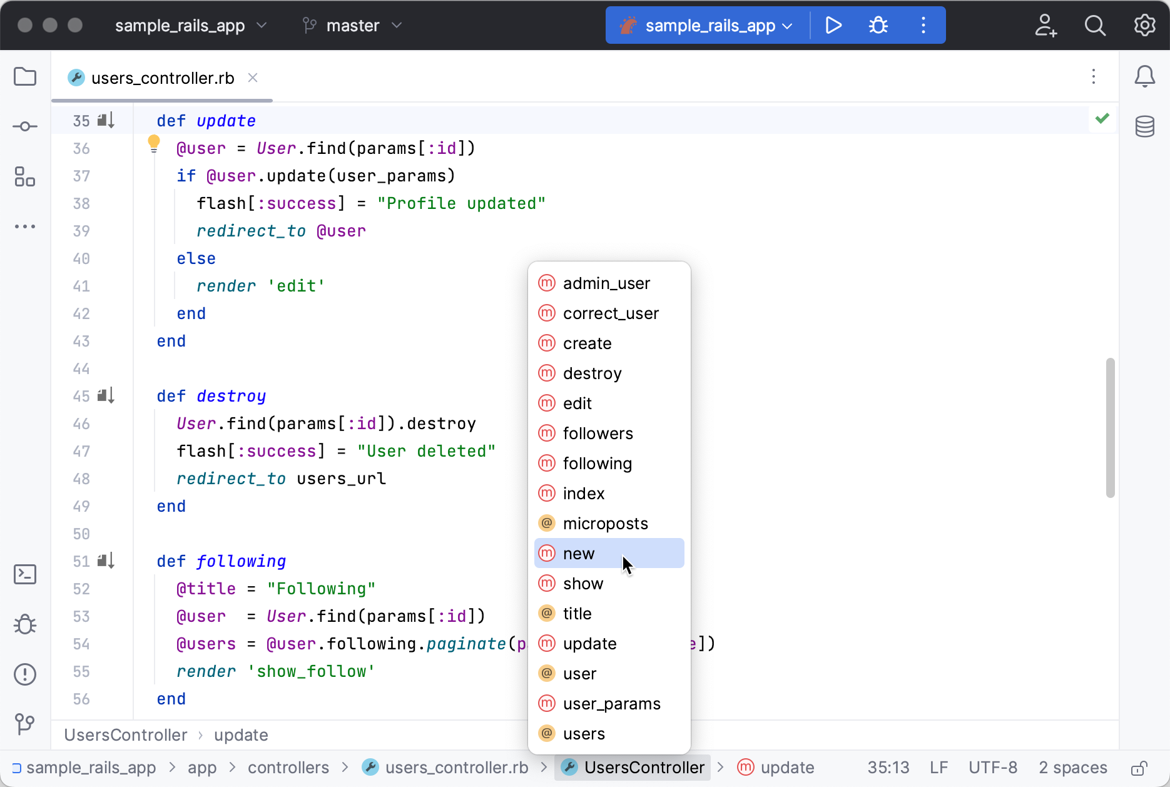This screenshot has height=787, width=1170.
Task: Click the Debug bug icon in toolbar
Action: point(878,26)
